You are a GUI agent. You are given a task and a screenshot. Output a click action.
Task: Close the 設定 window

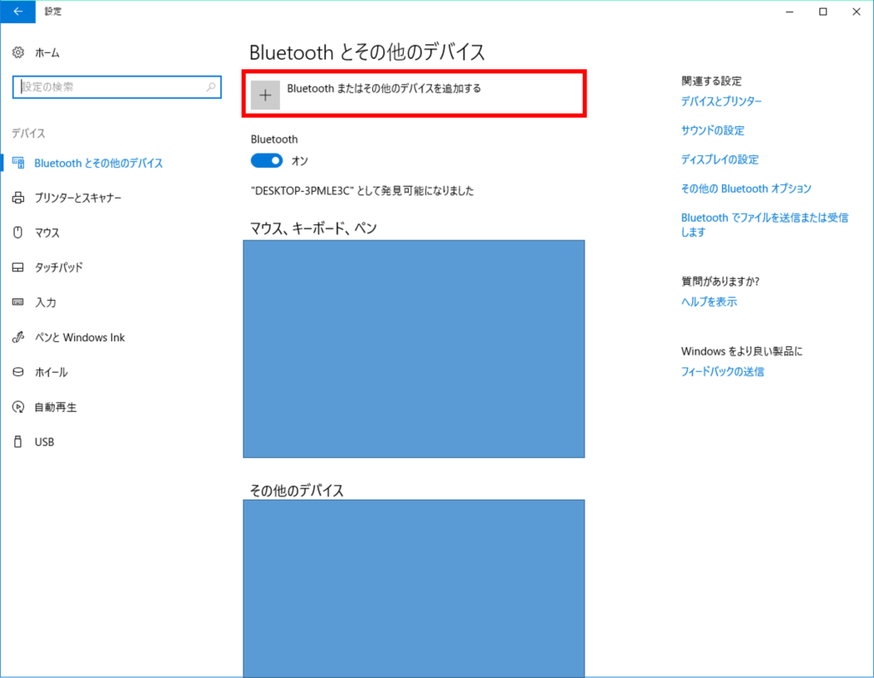point(856,11)
